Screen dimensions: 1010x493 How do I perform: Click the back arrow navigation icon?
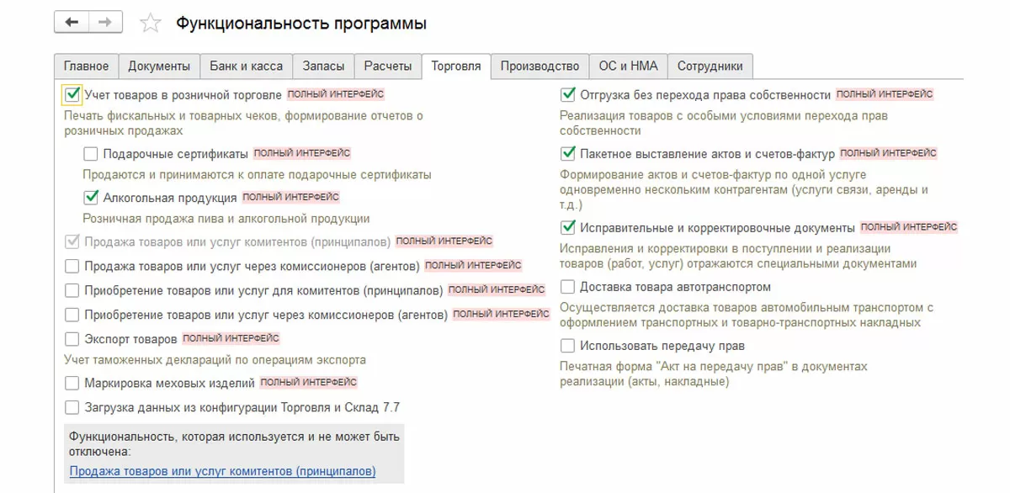72,24
